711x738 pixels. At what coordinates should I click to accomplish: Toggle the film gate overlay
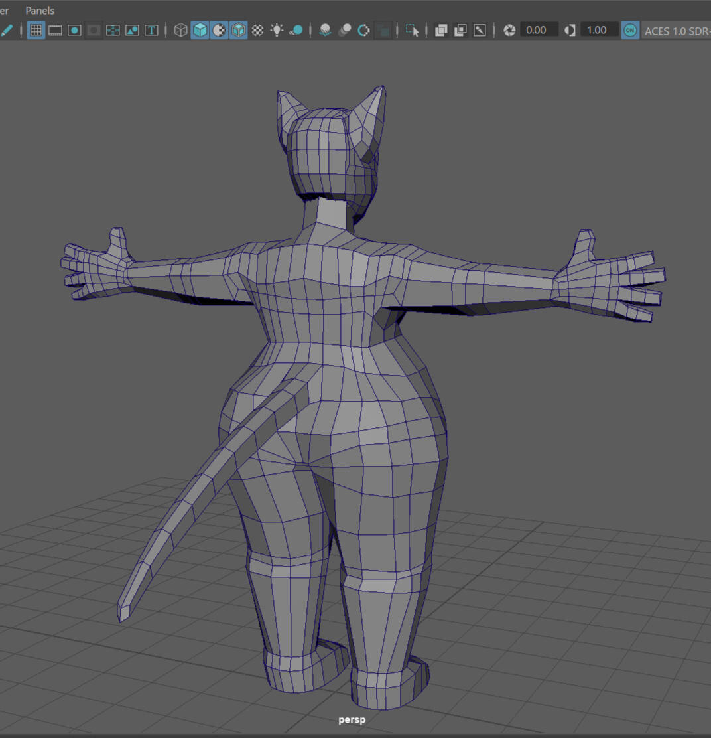pyautogui.click(x=55, y=30)
